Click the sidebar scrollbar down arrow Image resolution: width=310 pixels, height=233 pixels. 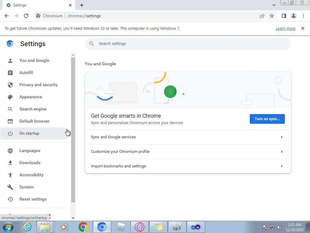73,218
